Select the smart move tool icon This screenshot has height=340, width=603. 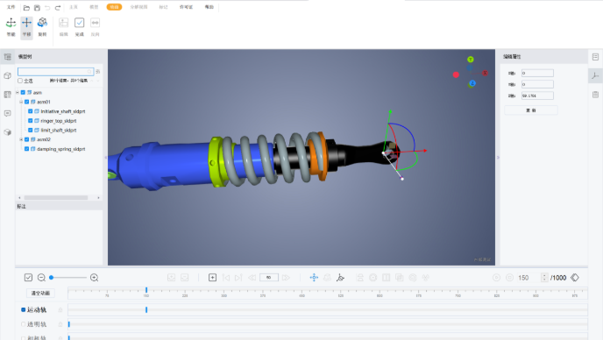(11, 23)
